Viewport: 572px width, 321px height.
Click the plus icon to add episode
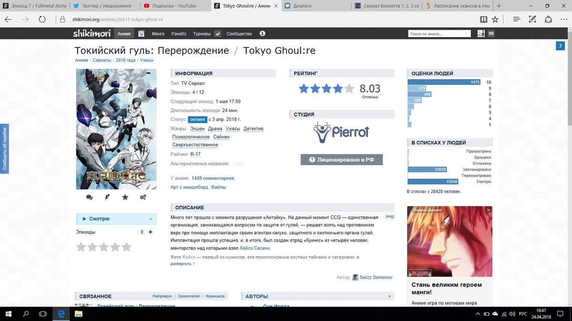(151, 232)
